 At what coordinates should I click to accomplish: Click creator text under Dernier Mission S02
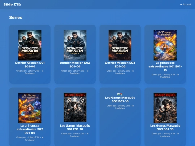click(x=75, y=72)
